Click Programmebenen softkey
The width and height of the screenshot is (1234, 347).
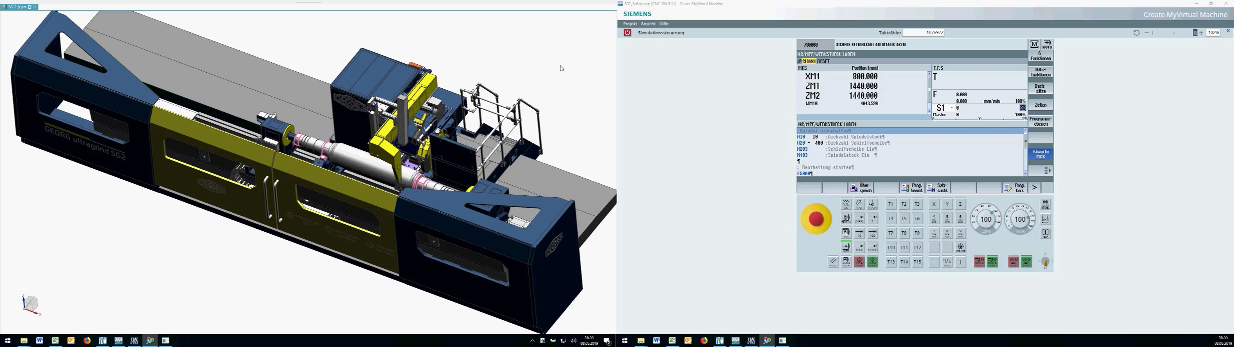pos(1041,121)
